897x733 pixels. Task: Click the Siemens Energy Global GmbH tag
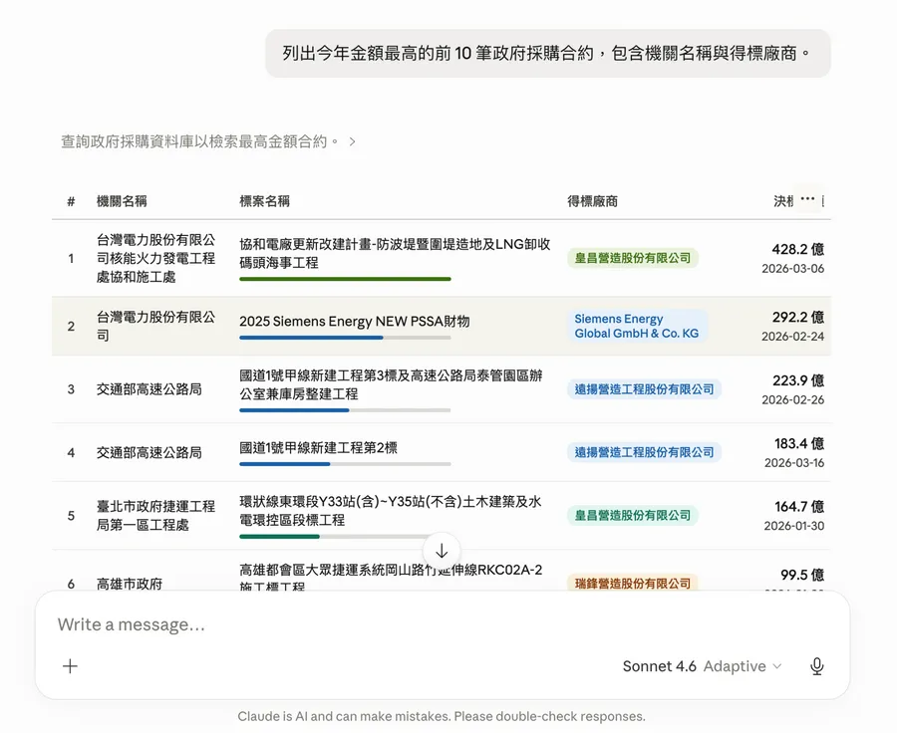point(637,326)
